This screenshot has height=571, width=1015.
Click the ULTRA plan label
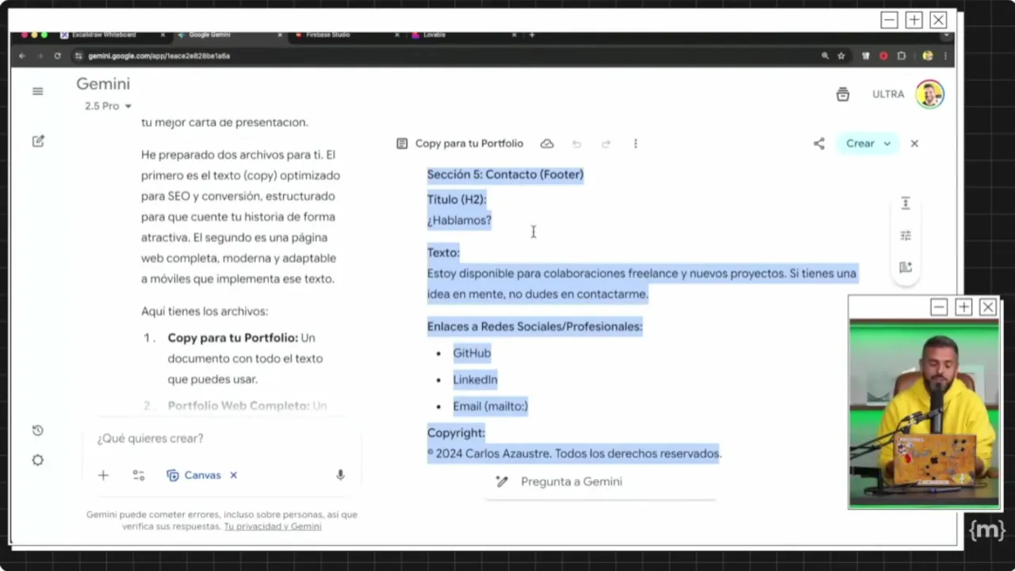[x=888, y=94]
